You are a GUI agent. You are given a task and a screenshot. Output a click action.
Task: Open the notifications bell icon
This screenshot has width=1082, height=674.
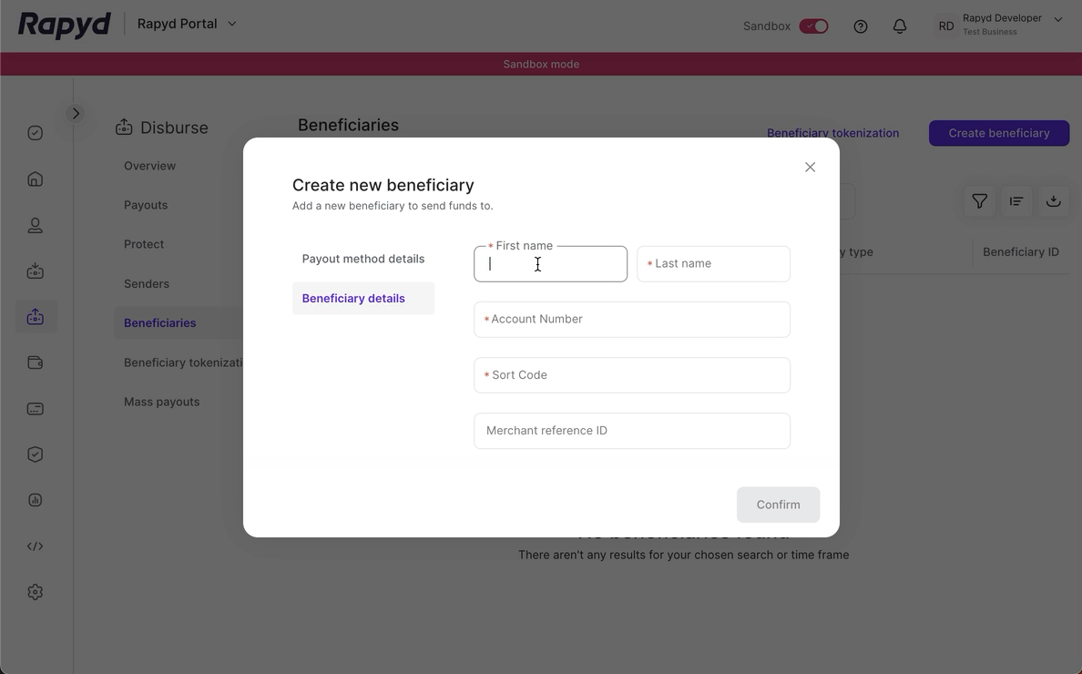pyautogui.click(x=900, y=26)
